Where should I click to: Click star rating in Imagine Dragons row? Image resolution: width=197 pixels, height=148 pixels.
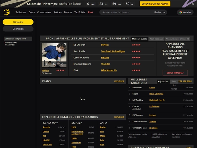(136, 64)
